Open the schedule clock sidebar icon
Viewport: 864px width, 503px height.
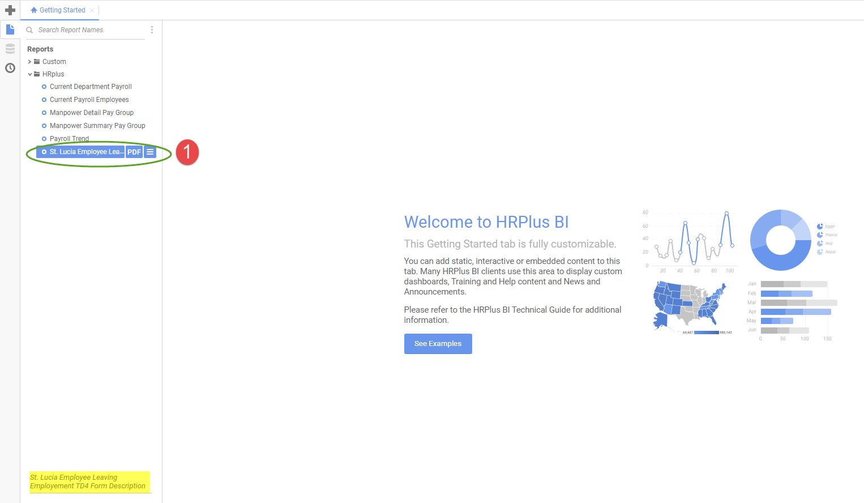coord(10,68)
